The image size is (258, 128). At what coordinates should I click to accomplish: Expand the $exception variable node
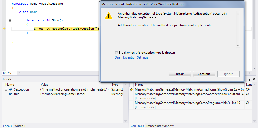[x=6, y=89]
